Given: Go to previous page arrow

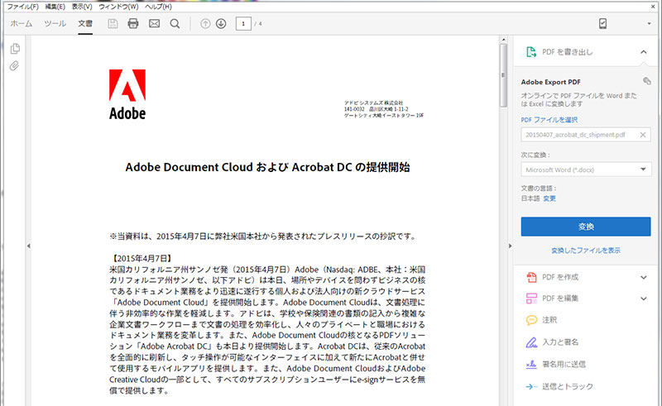Looking at the screenshot, I should [x=205, y=24].
